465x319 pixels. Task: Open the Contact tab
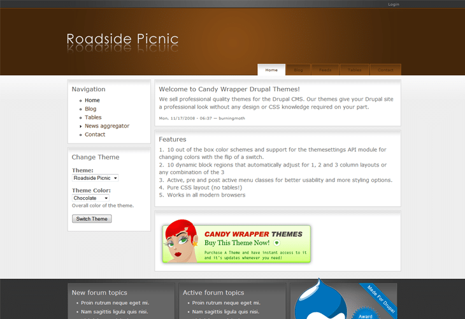click(385, 70)
